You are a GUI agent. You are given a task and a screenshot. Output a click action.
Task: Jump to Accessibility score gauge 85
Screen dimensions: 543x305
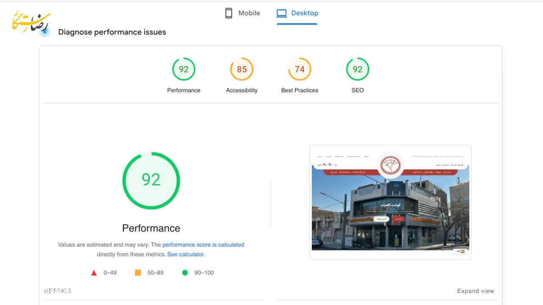pos(242,69)
